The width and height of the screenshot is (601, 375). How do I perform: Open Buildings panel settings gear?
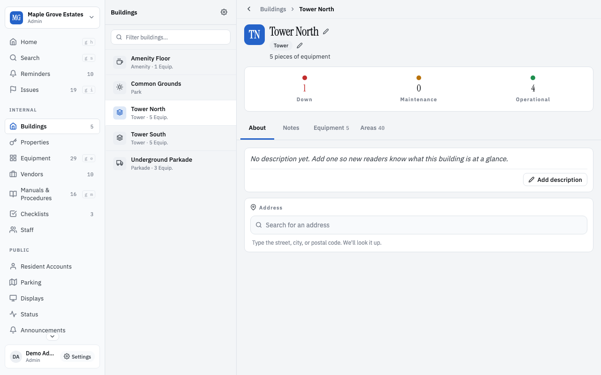[224, 12]
